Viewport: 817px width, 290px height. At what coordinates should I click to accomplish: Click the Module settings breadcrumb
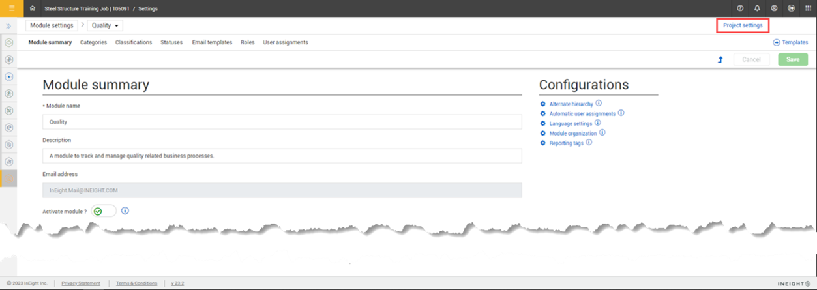point(52,25)
